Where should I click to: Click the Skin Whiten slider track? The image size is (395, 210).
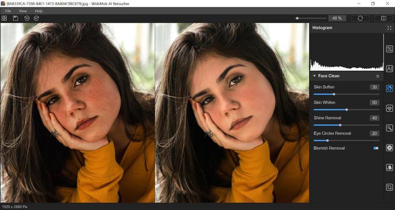[346, 110]
